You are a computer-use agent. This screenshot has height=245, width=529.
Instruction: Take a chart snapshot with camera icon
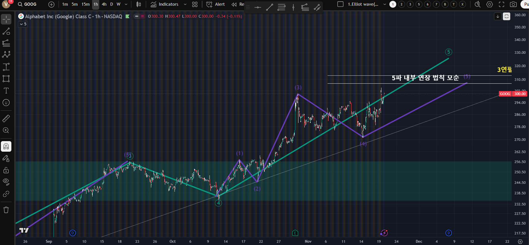(513, 4)
